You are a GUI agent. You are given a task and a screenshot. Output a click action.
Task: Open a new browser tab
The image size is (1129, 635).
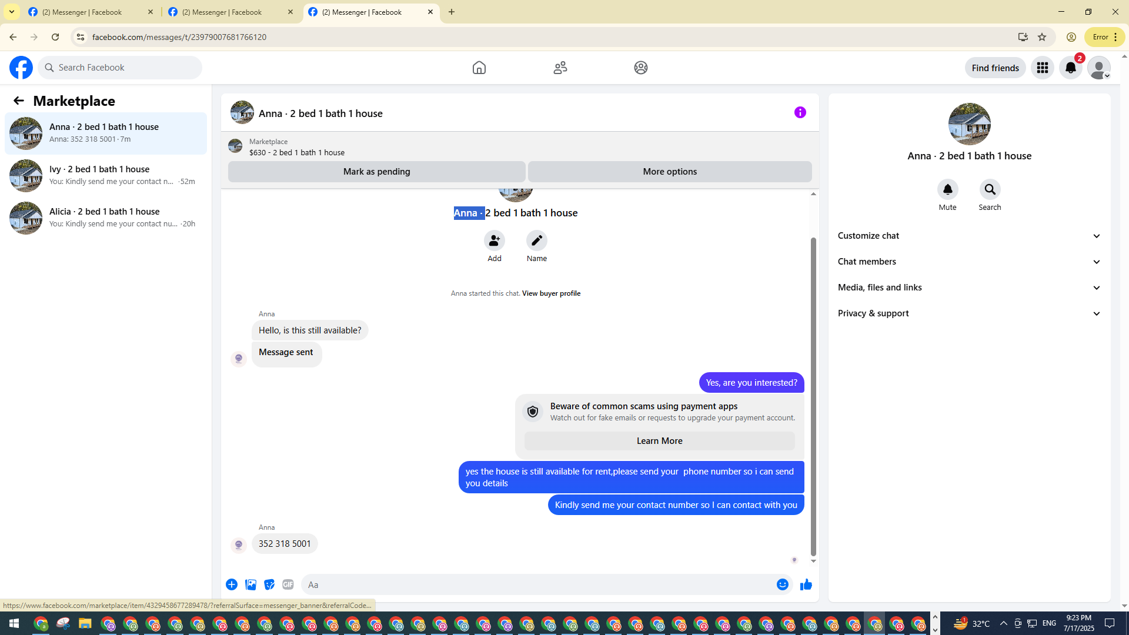click(x=452, y=12)
